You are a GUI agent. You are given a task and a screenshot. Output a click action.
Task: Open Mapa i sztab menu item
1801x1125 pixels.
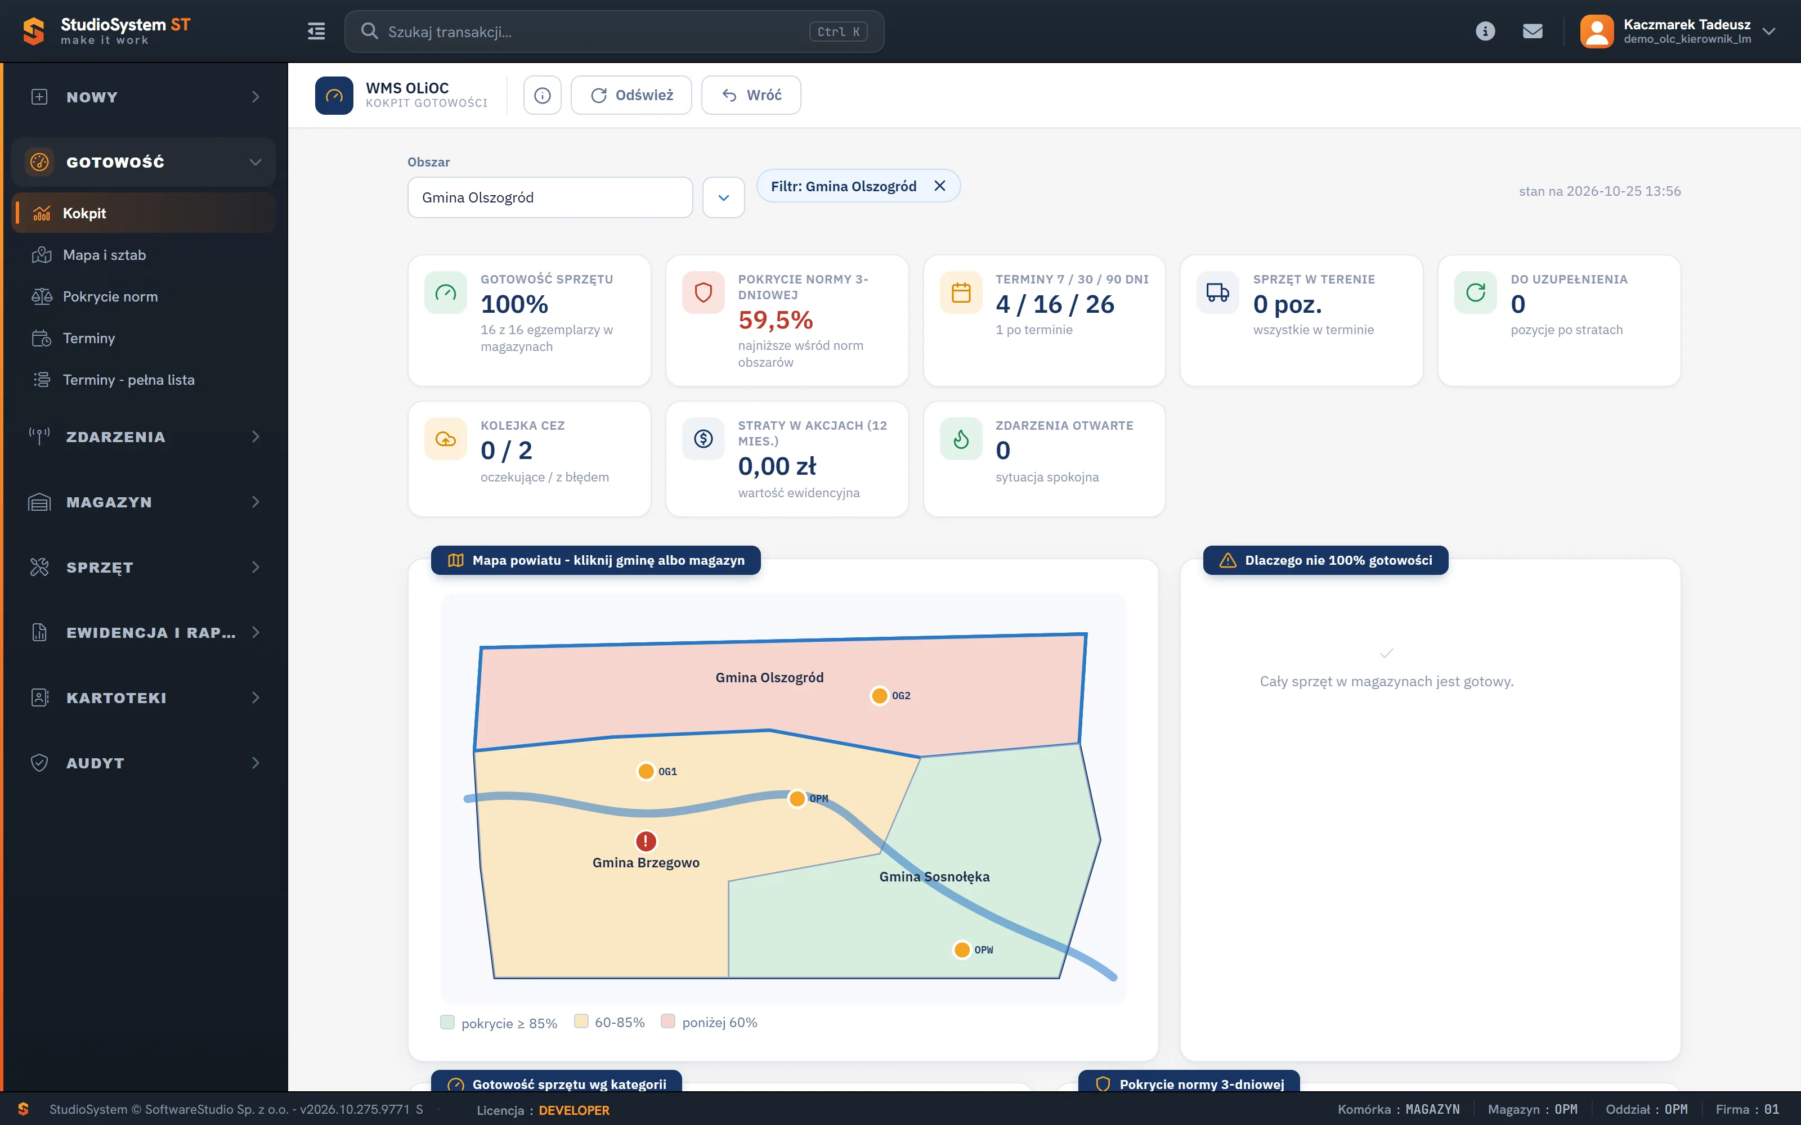144,255
